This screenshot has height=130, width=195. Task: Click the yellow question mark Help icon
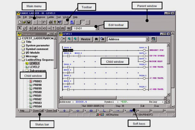tap(55, 22)
